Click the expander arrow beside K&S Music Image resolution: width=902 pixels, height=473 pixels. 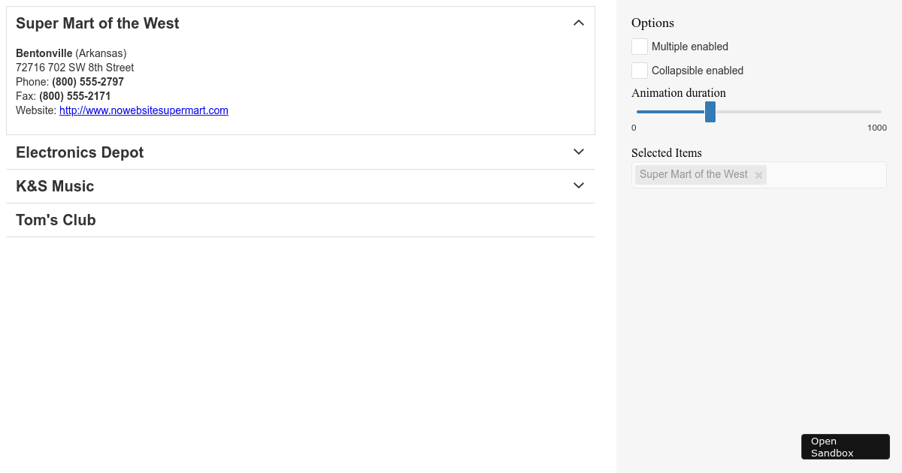[x=578, y=185]
